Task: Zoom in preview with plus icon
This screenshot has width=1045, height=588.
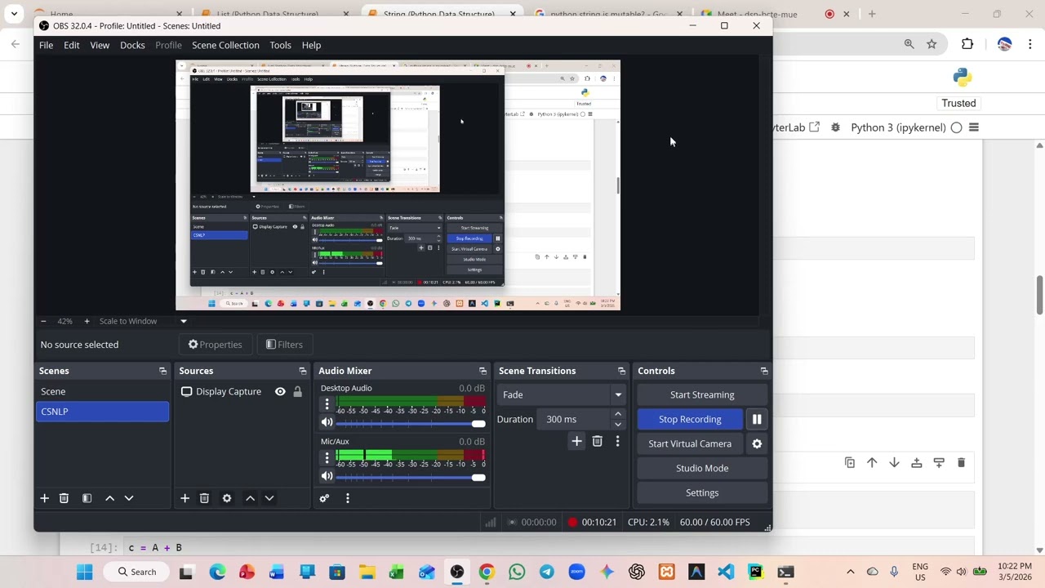Action: point(87,321)
